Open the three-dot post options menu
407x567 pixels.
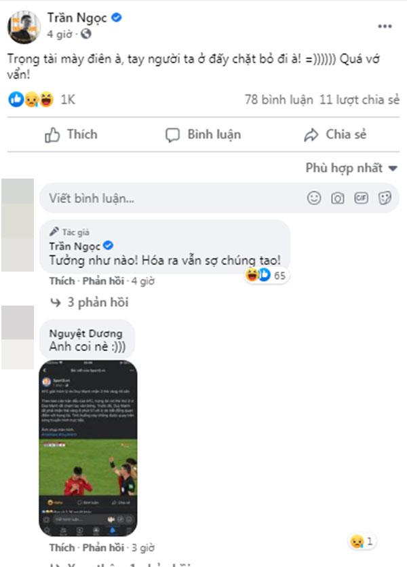coord(385,26)
